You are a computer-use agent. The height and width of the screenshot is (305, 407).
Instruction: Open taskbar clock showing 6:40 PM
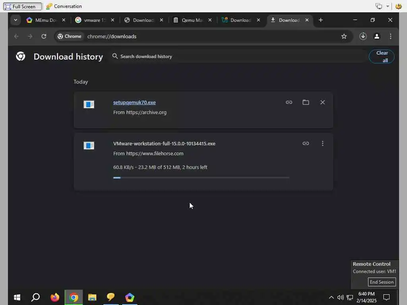[366, 297]
